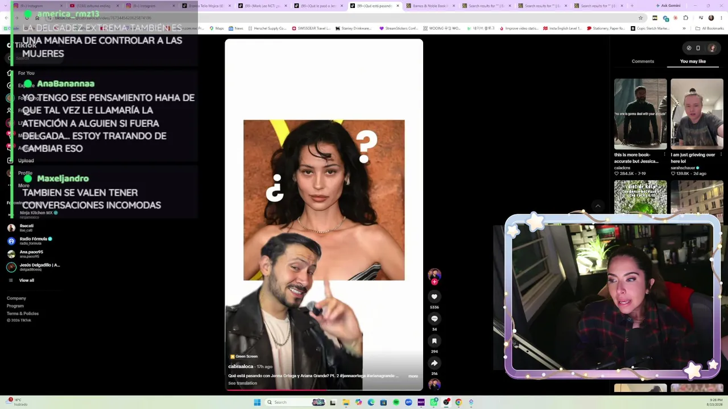Open the Jesús Delgadillo account
This screenshot has width=728, height=409.
click(34, 267)
